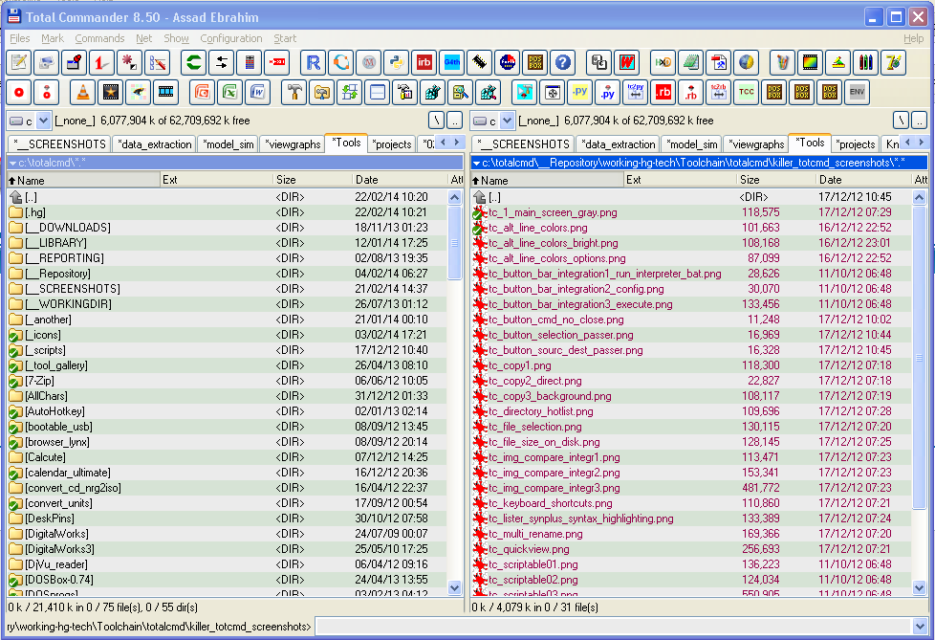
Task: Open the command line history dropdown
Action: (x=919, y=627)
